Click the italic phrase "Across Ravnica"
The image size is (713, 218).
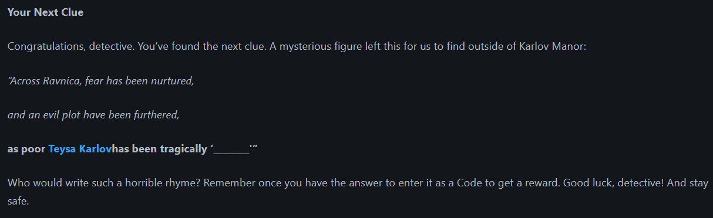[x=42, y=81]
